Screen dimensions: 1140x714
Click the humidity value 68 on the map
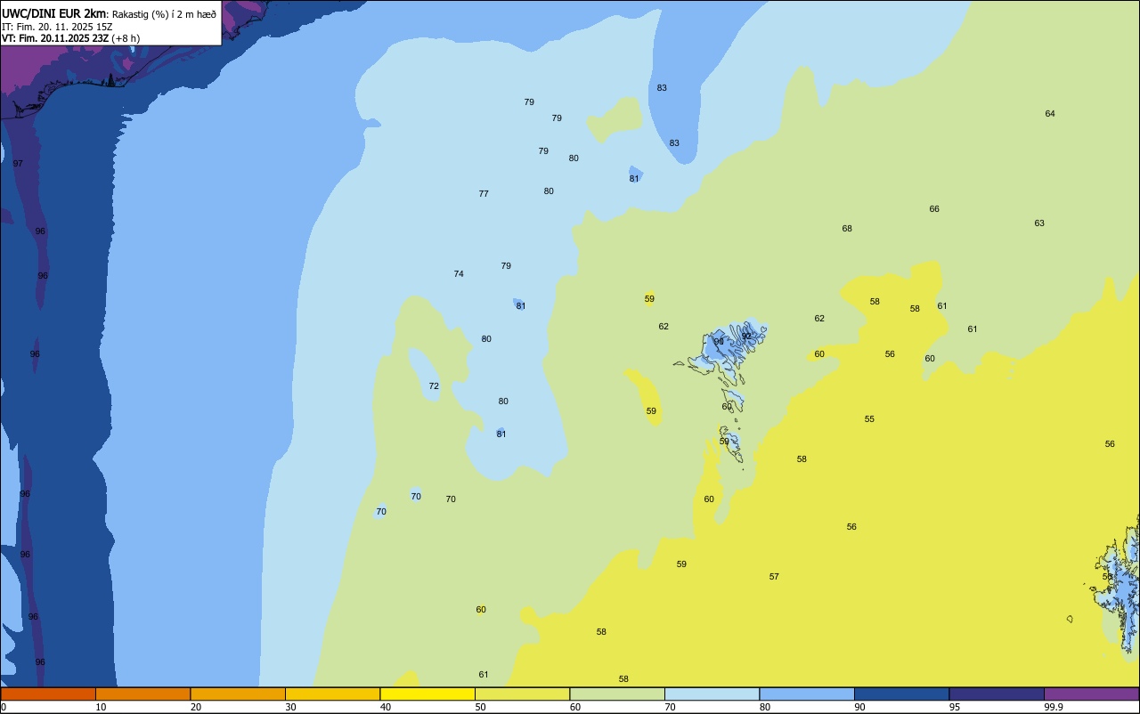(x=847, y=229)
